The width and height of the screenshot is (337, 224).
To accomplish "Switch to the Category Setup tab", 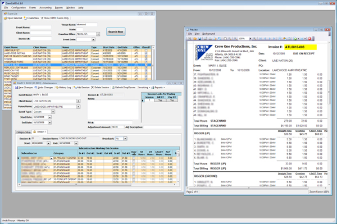I will pos(24,132).
